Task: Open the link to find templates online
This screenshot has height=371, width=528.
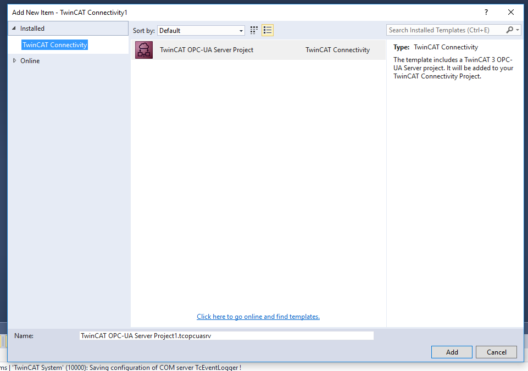Action: (x=258, y=317)
